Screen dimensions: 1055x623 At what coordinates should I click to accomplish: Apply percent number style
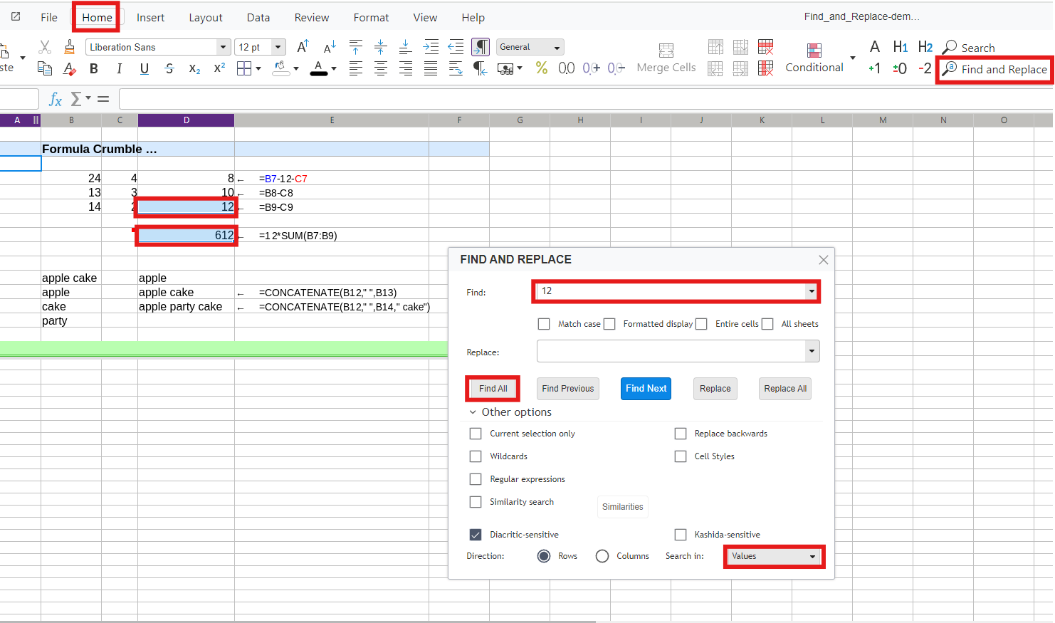tap(542, 69)
